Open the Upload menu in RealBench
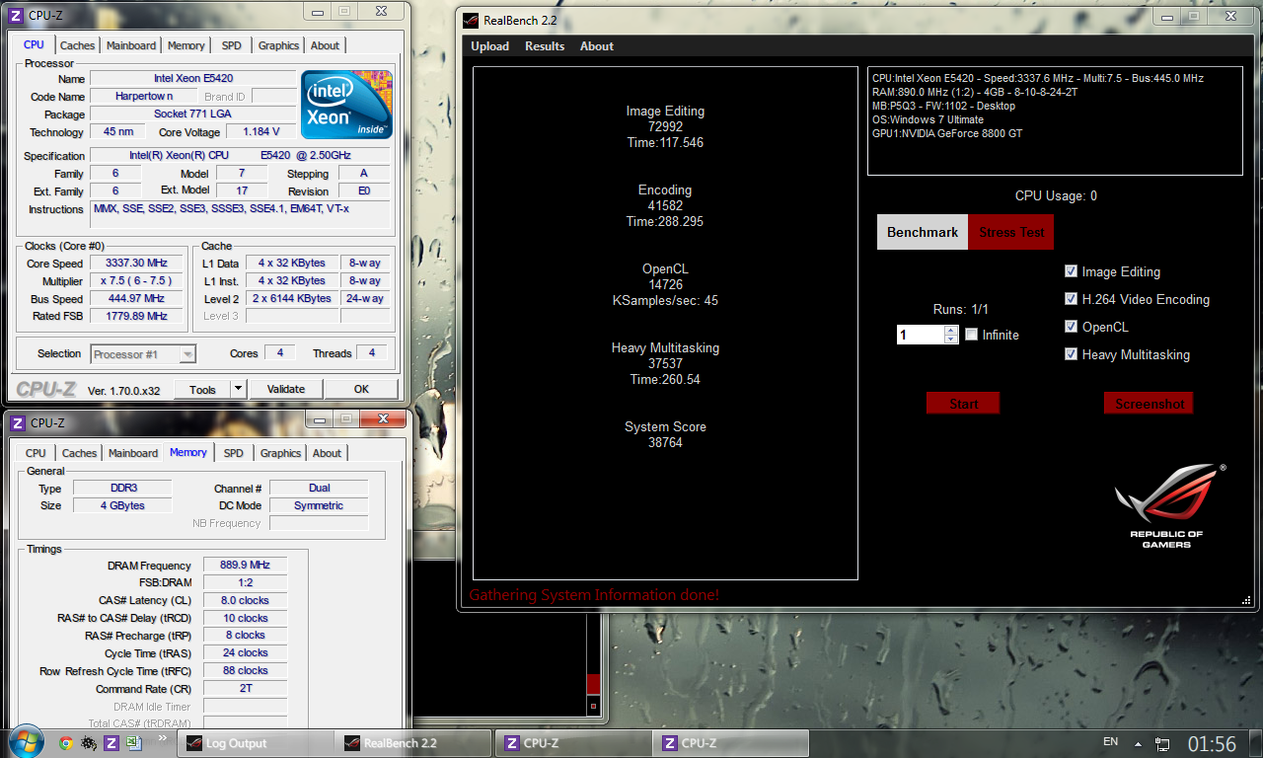Screen dimensions: 1263x758 [x=489, y=46]
